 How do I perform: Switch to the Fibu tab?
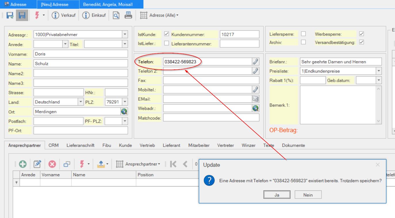point(107,145)
